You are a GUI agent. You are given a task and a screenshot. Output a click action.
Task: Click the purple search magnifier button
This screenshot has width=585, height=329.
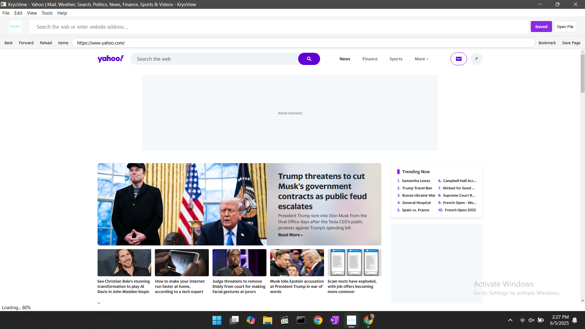coord(309,59)
